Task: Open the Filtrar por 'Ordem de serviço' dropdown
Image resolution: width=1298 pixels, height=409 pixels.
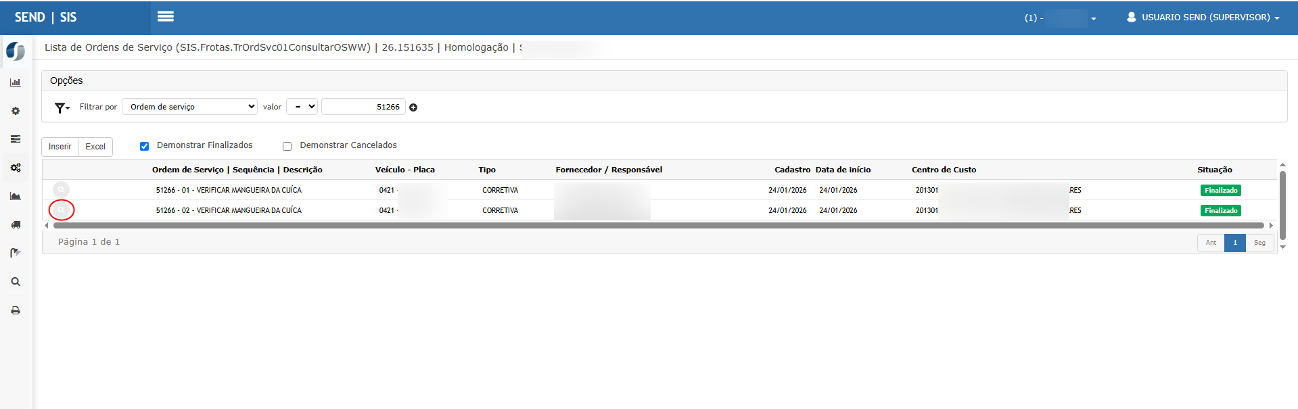Action: pos(189,107)
